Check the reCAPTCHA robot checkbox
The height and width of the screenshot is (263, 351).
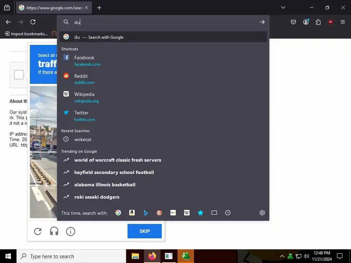pos(19,75)
